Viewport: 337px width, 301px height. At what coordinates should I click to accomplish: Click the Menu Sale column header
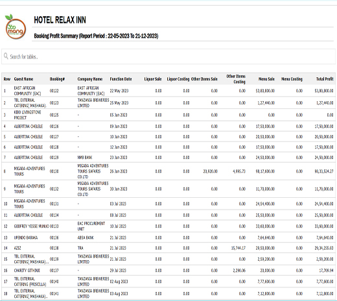tap(266, 79)
